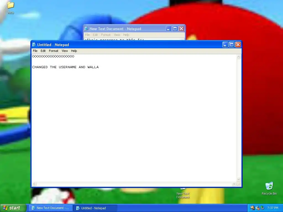Click the resize grip of Untitled Notepad
This screenshot has height=212, width=283.
click(239, 184)
